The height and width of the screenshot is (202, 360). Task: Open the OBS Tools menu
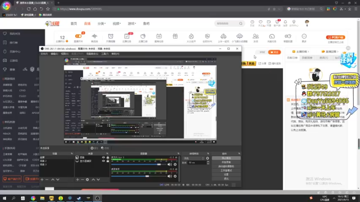tap(105, 54)
